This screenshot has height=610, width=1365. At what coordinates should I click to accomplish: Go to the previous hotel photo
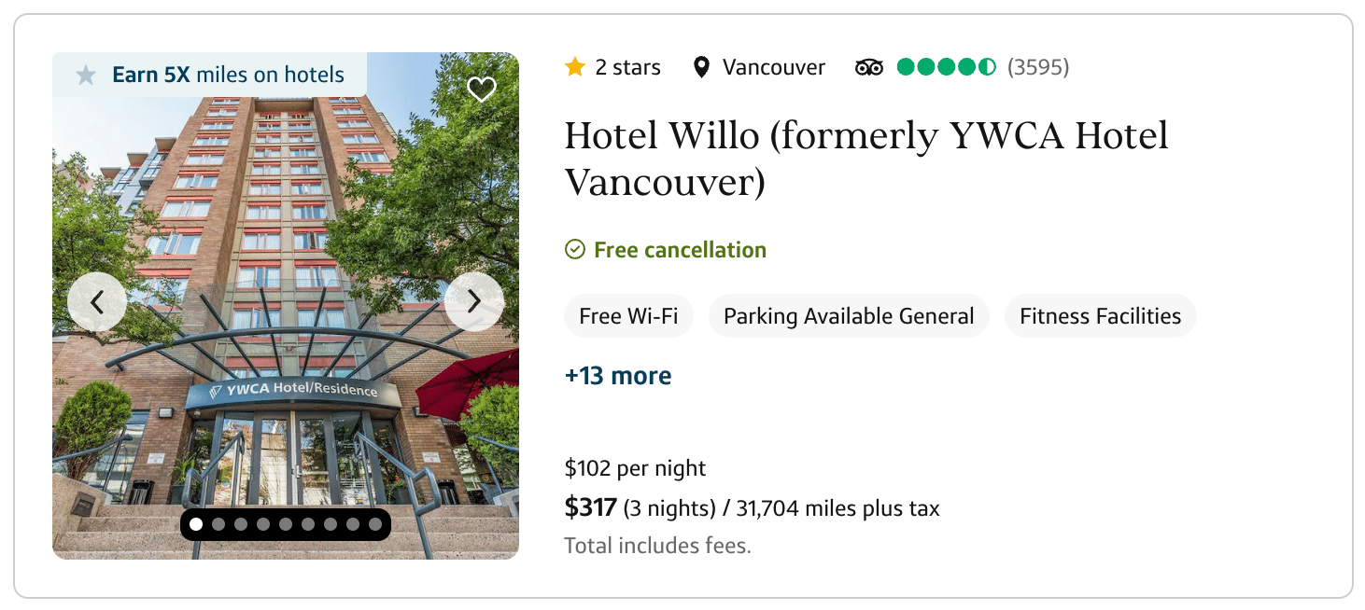(97, 301)
